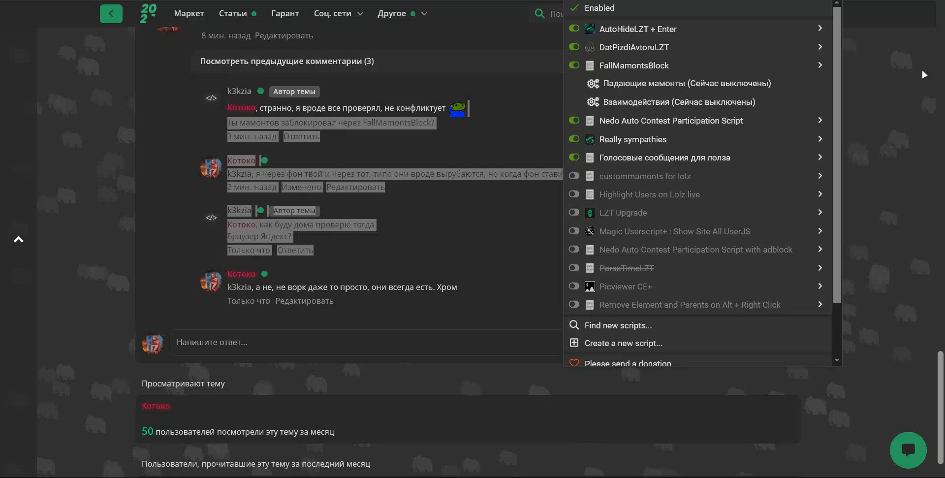Open Котоко profile under Просматривают тему
The width and height of the screenshot is (945, 478).
156,406
